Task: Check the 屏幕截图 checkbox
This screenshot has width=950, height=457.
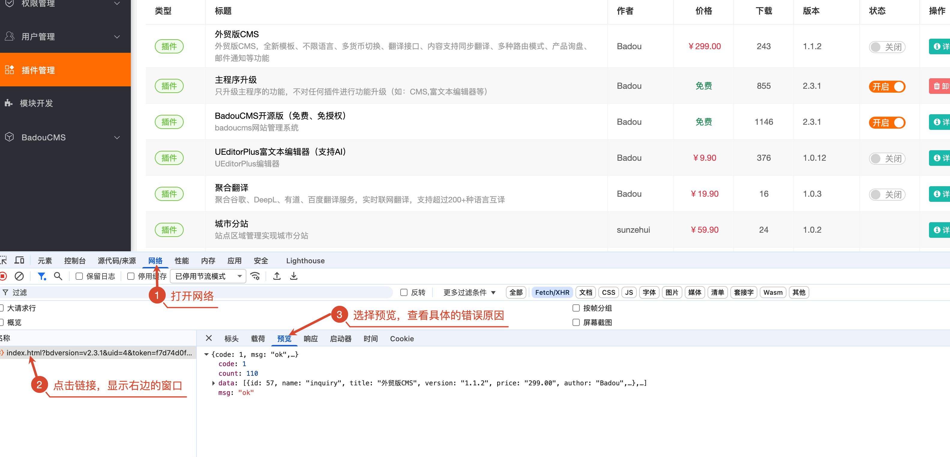Action: point(576,322)
